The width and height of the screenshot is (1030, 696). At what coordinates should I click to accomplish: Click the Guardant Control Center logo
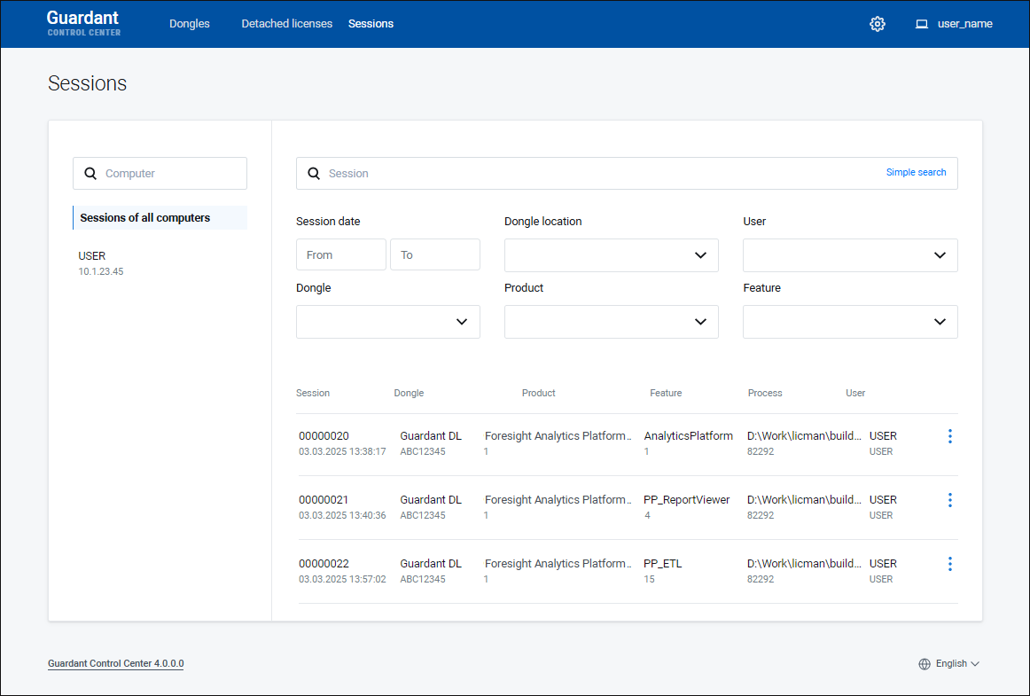click(83, 23)
